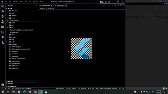This screenshot has height=94, width=168.
Task: Open Source Control view
Action: (3, 16)
